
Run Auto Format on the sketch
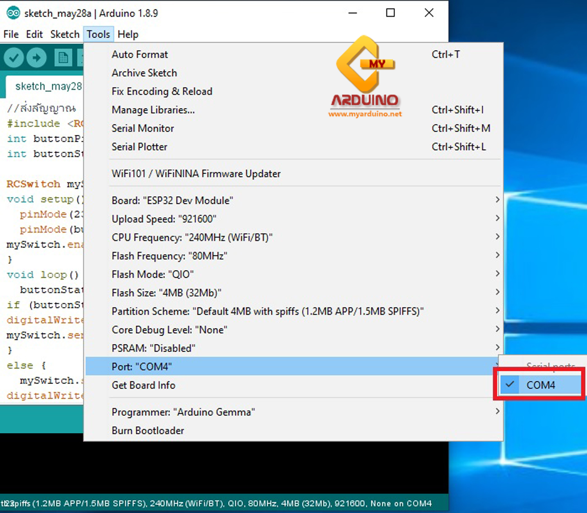click(139, 54)
